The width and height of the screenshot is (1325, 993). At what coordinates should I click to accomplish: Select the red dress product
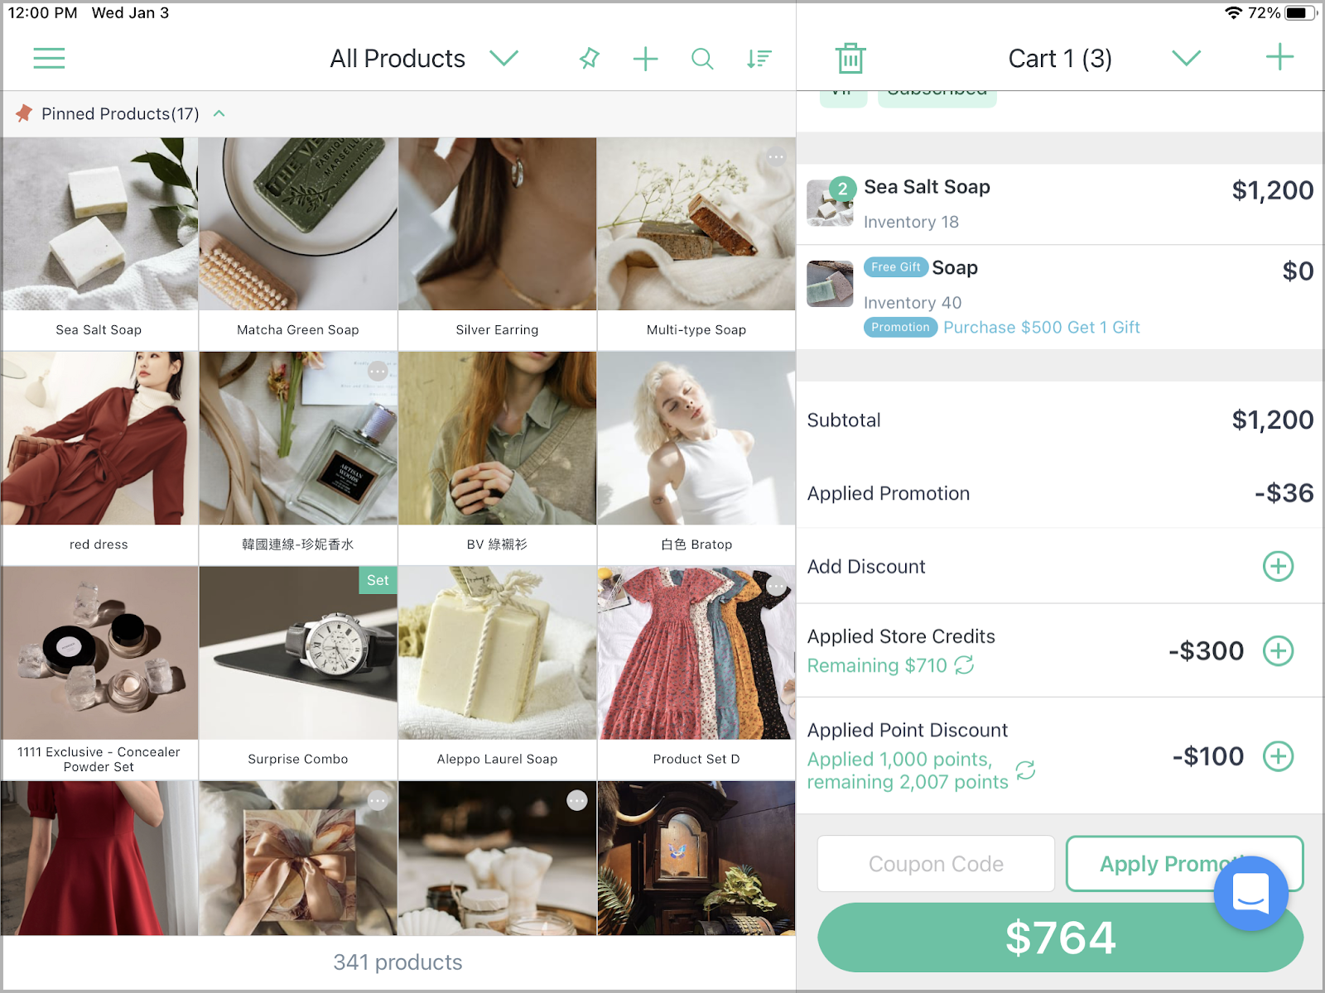point(99,458)
